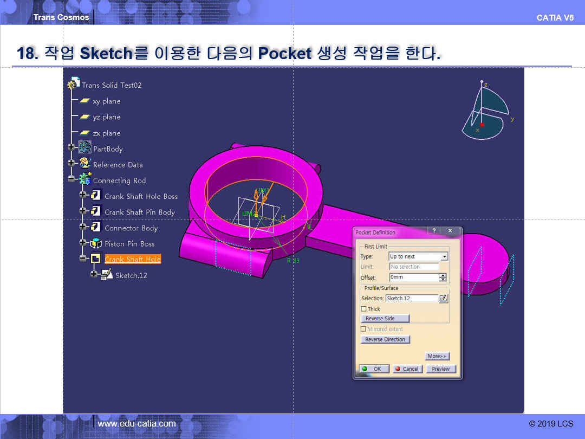Select the Reference Data body icon
The height and width of the screenshot is (439, 585).
(85, 164)
